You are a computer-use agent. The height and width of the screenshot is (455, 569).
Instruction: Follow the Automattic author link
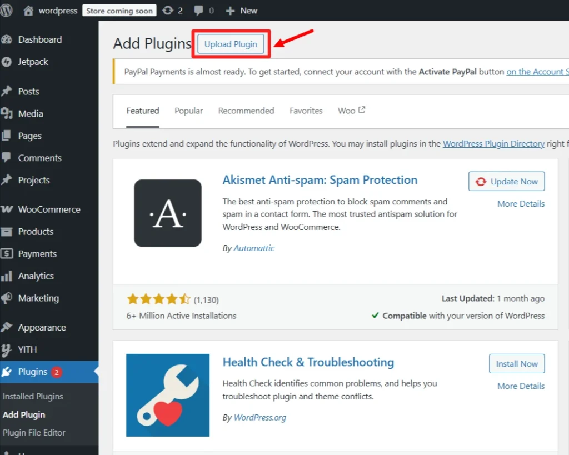tap(254, 248)
